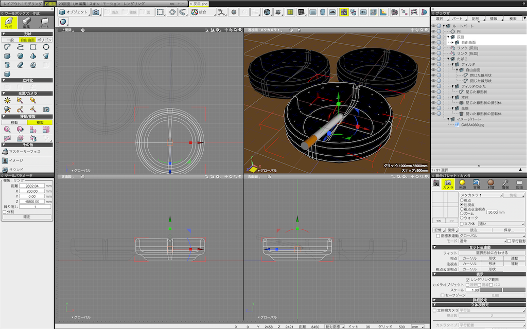Viewport: 527px width, 329px height.
Task: Open the 材質 material tab in palette
Action: click(490, 184)
